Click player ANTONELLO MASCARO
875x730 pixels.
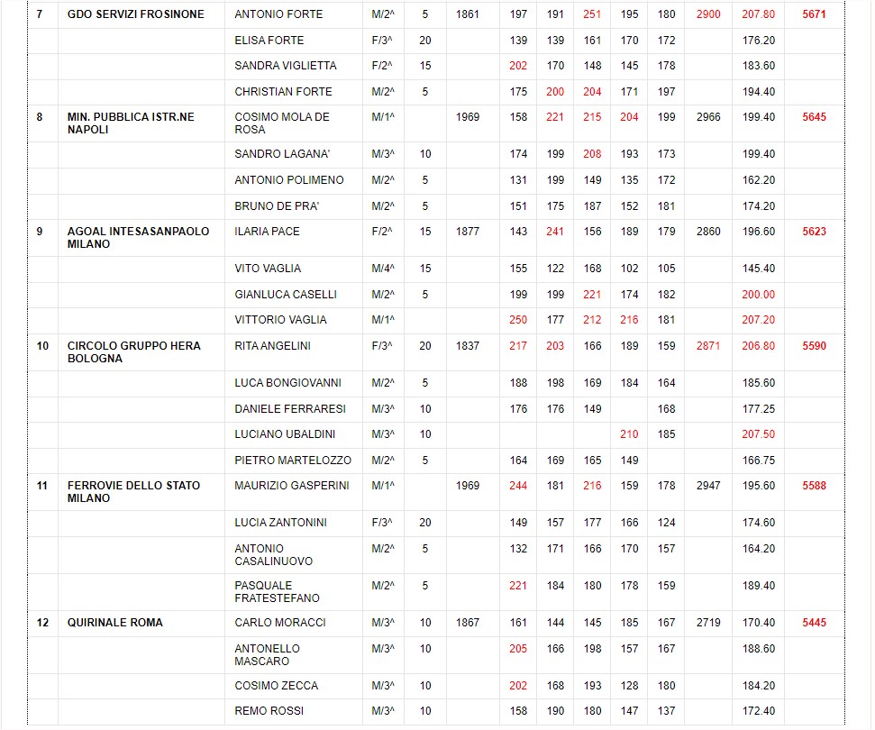point(267,654)
